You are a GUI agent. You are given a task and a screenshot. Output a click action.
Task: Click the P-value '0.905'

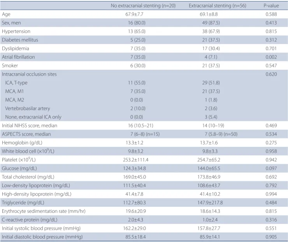(271, 237)
